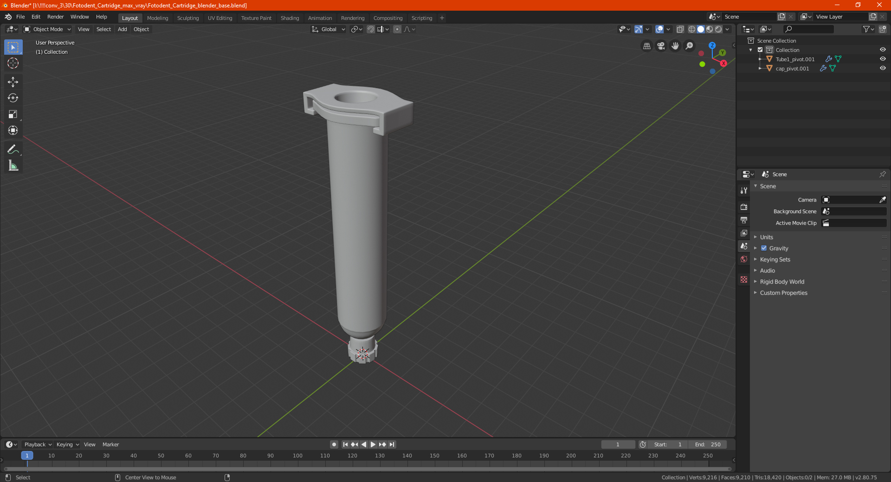Pin the Scene properties panel

click(x=882, y=174)
